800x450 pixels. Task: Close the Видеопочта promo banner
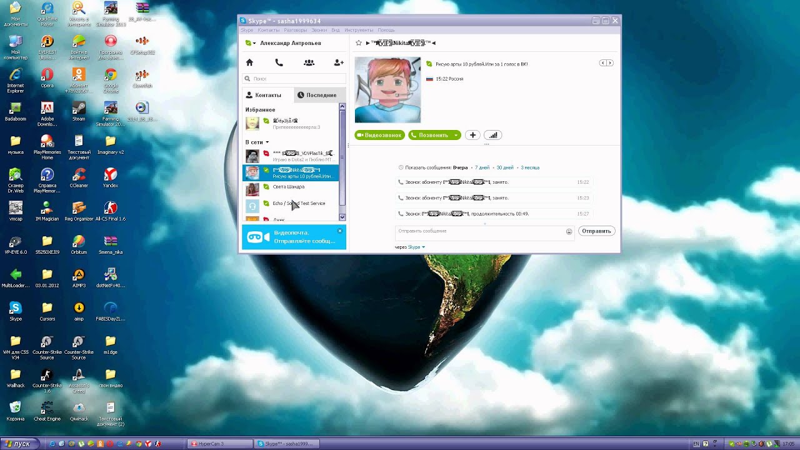[340, 231]
